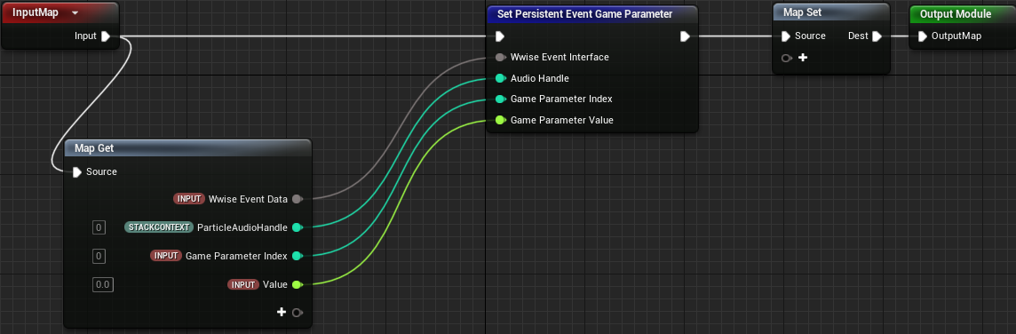Screen dimensions: 1016x334
Task: Add a new pin on Map Get node
Action: pos(282,313)
